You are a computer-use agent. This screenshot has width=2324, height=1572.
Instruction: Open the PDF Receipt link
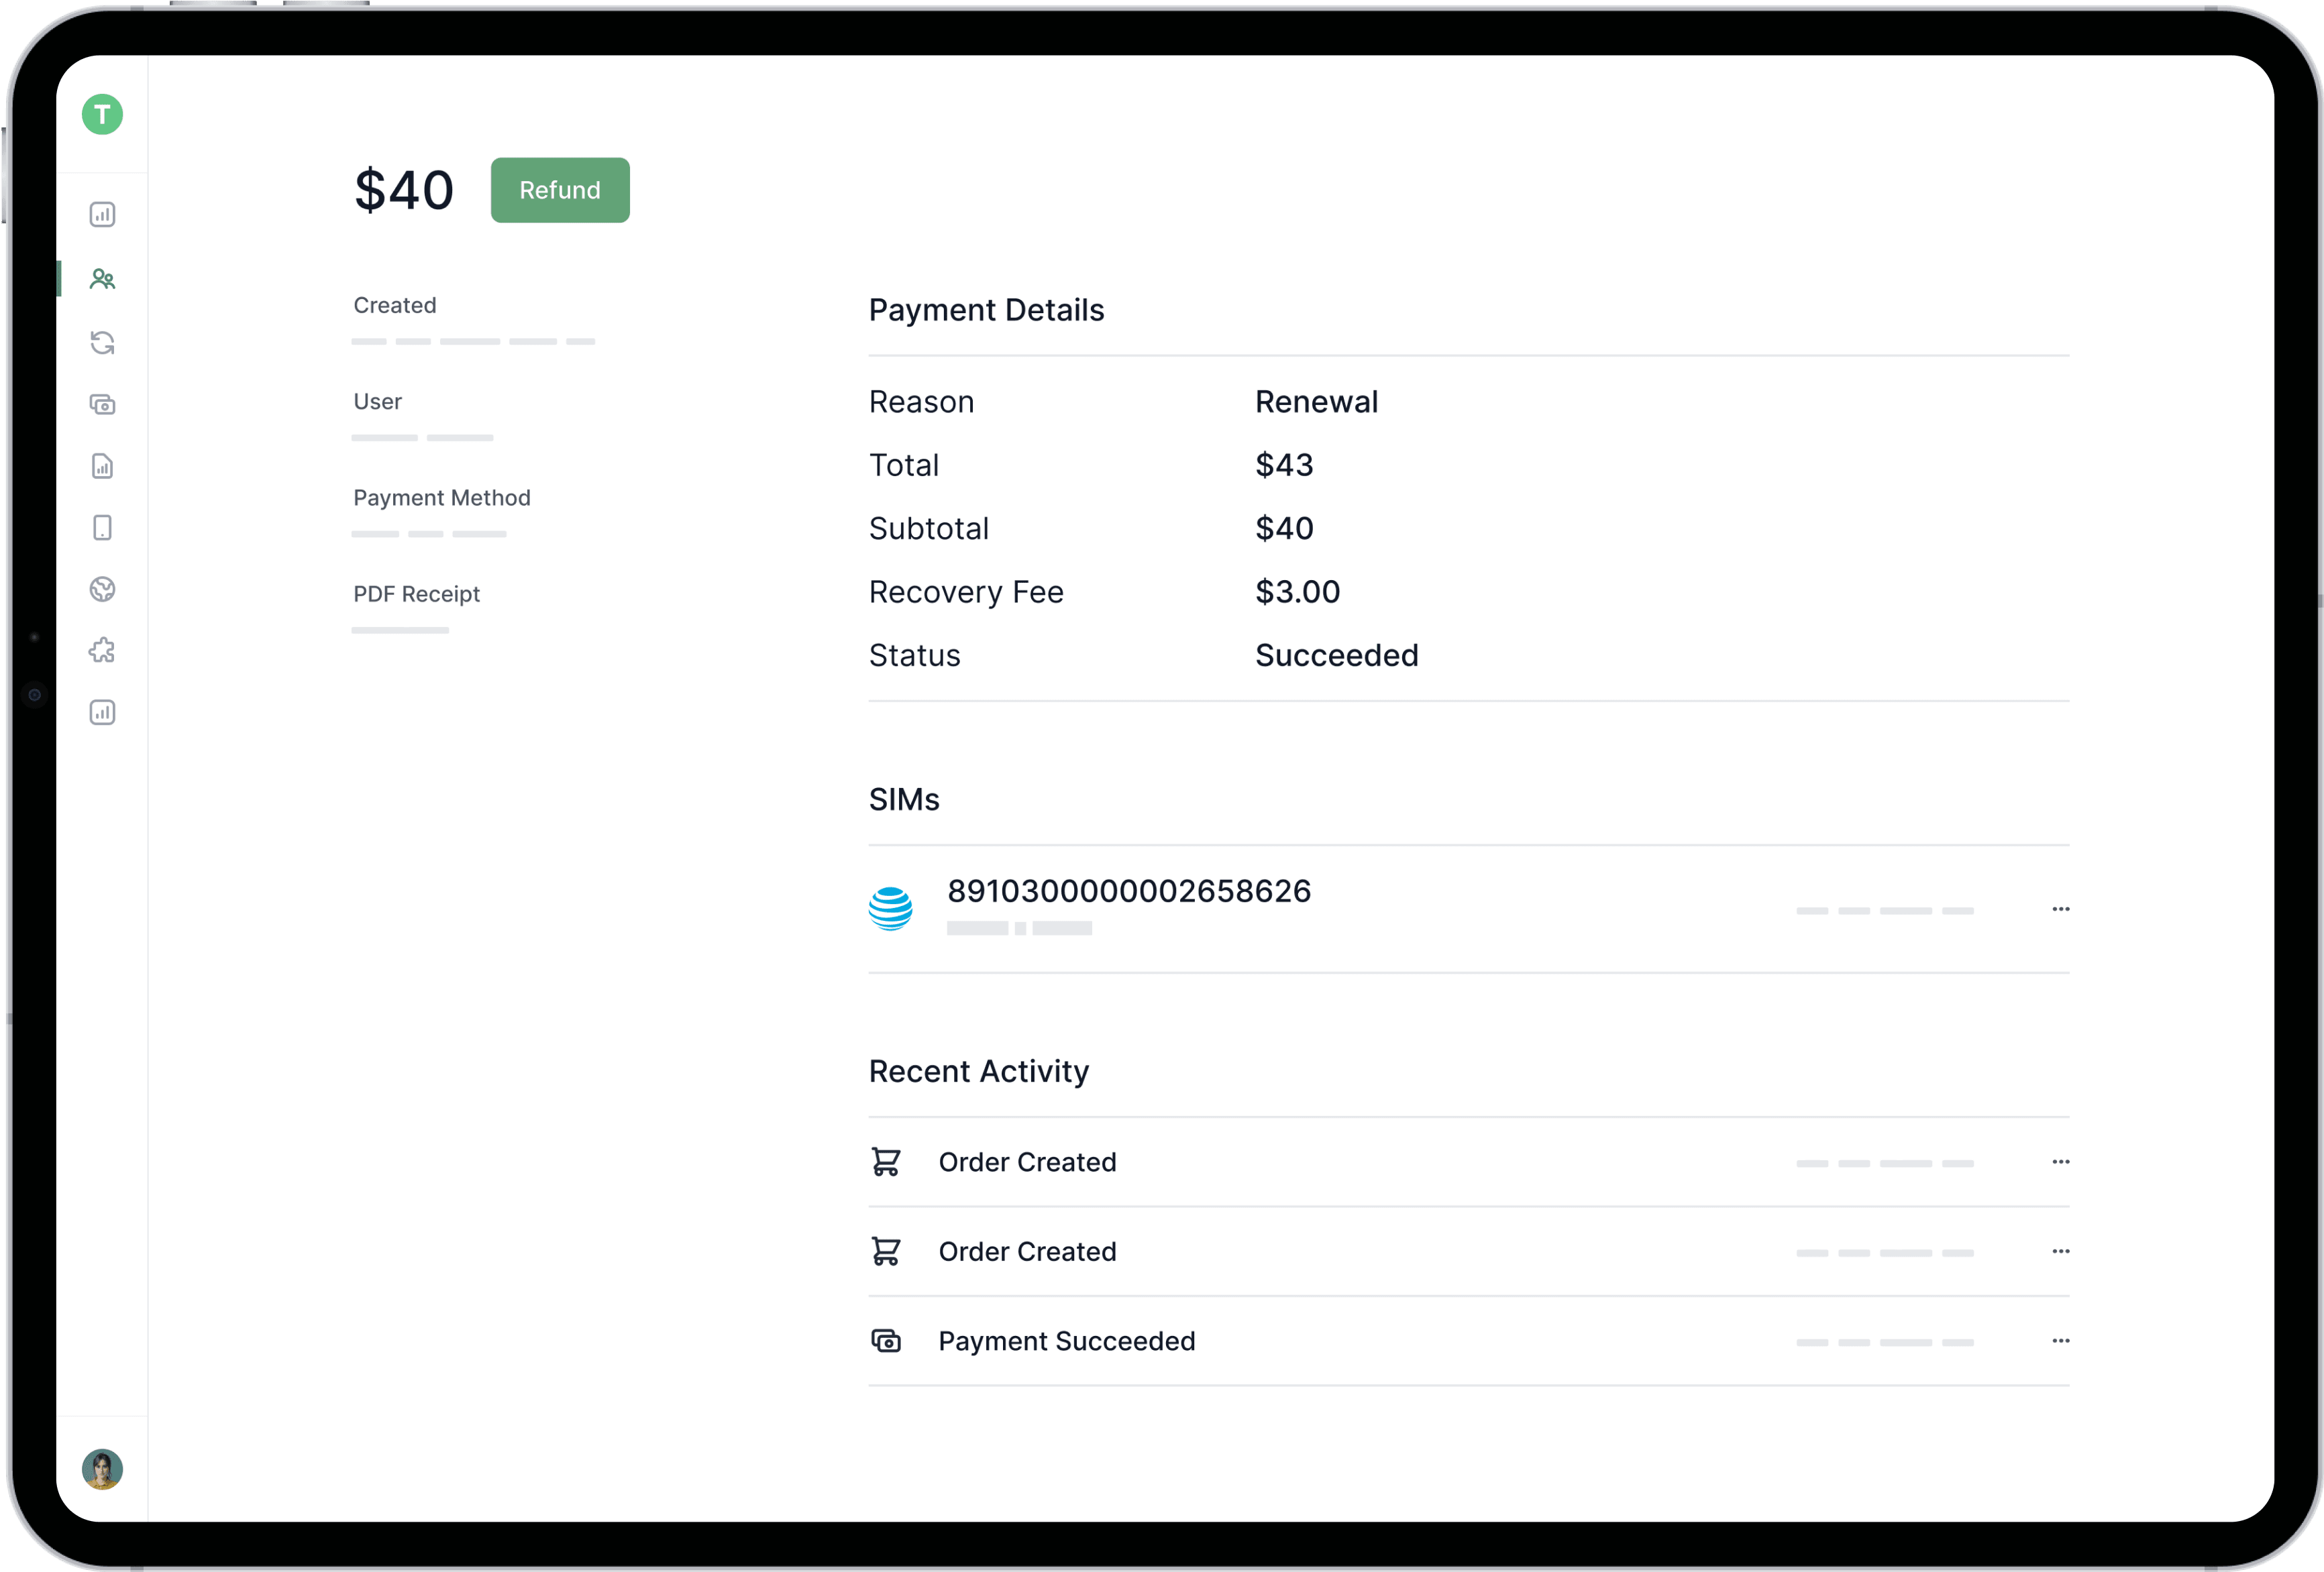pos(400,630)
